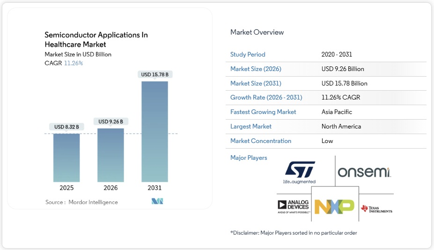Screen dimensions: 434x250
Task: Select the tall 2031 bar
Action: [154, 131]
